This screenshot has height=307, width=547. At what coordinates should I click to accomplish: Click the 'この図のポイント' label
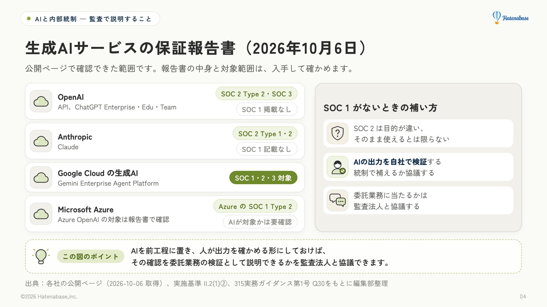(x=91, y=256)
